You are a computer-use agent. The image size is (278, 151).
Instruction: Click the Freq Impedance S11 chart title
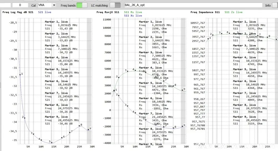205,12
